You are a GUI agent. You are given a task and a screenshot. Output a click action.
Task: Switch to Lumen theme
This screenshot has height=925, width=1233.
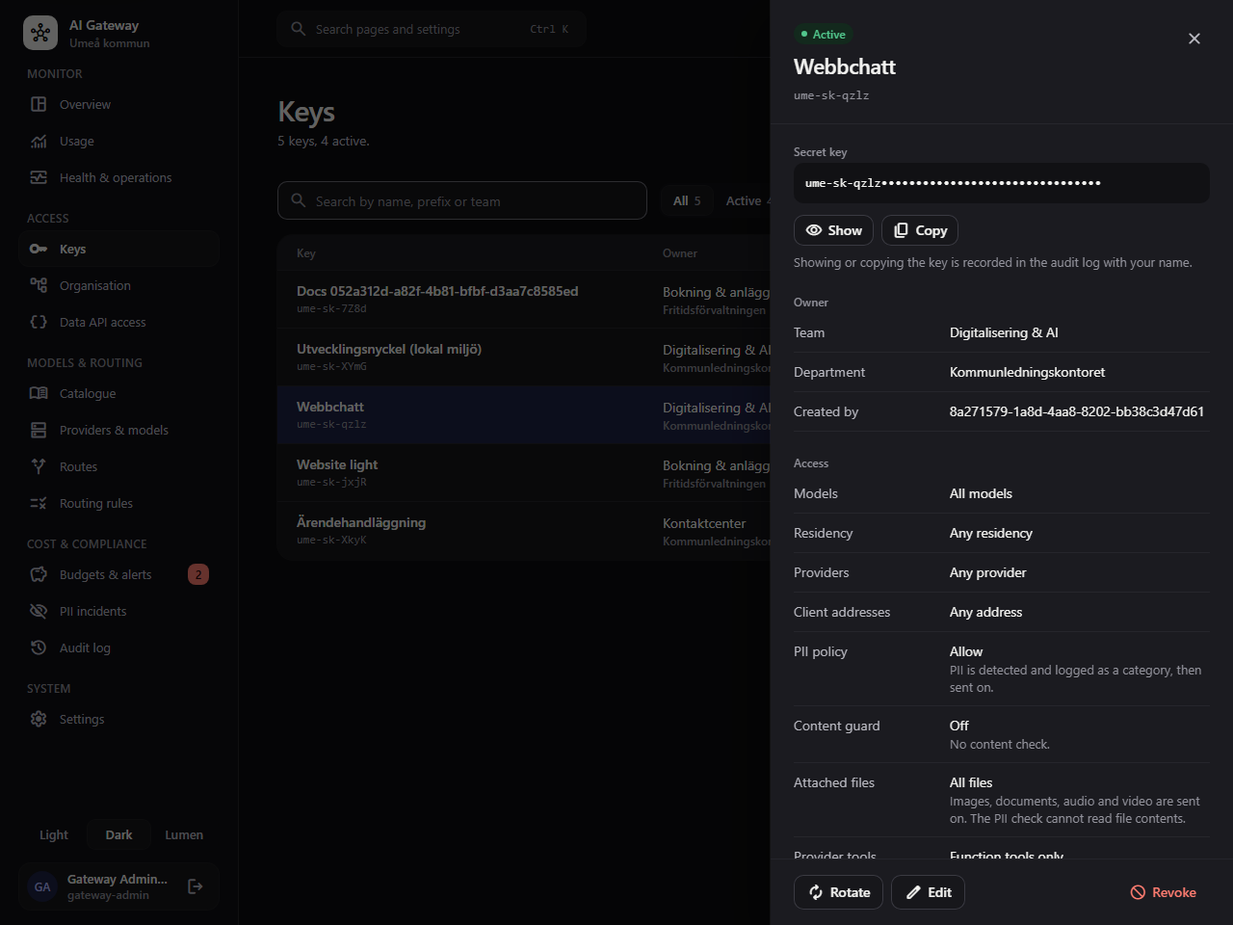pos(184,834)
